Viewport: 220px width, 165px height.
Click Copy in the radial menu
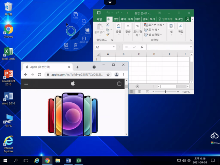76,15
